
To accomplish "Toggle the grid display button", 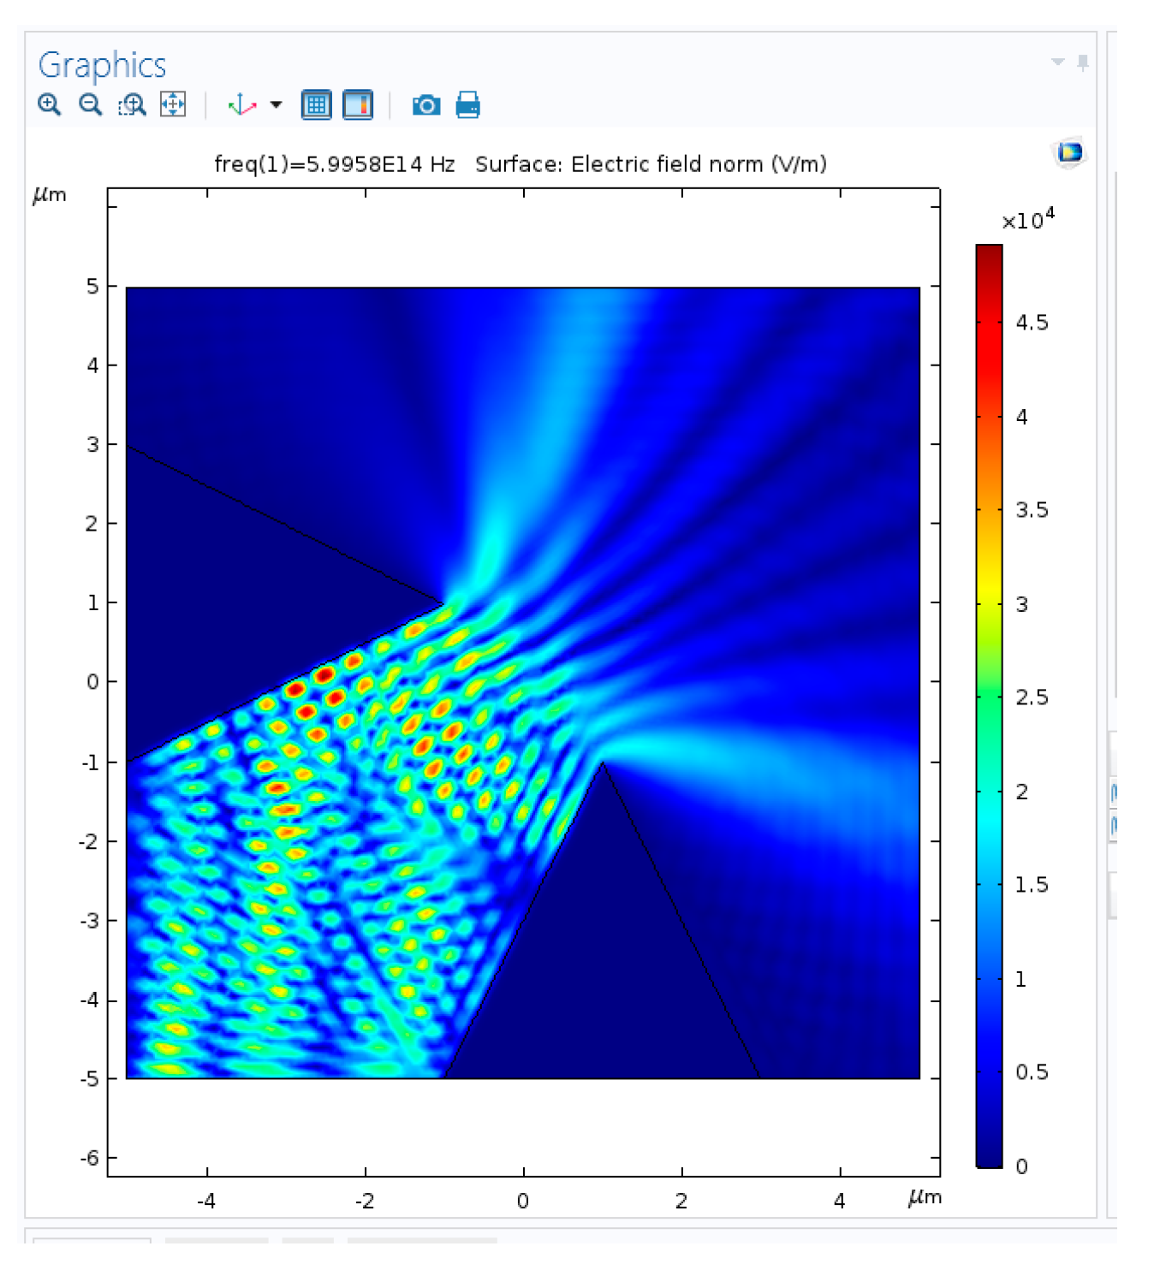I will point(316,105).
